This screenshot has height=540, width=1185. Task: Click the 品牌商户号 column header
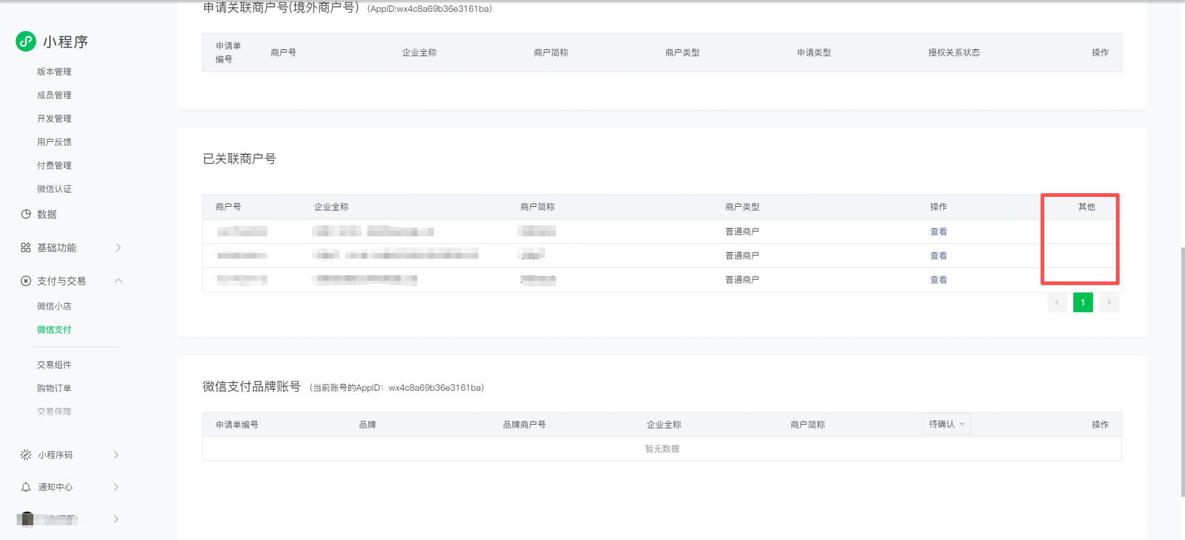pyautogui.click(x=525, y=425)
